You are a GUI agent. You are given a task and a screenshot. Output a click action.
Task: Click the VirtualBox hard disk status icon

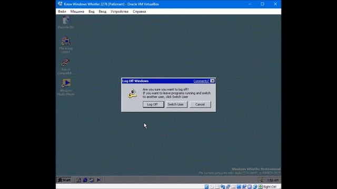tap(206, 187)
